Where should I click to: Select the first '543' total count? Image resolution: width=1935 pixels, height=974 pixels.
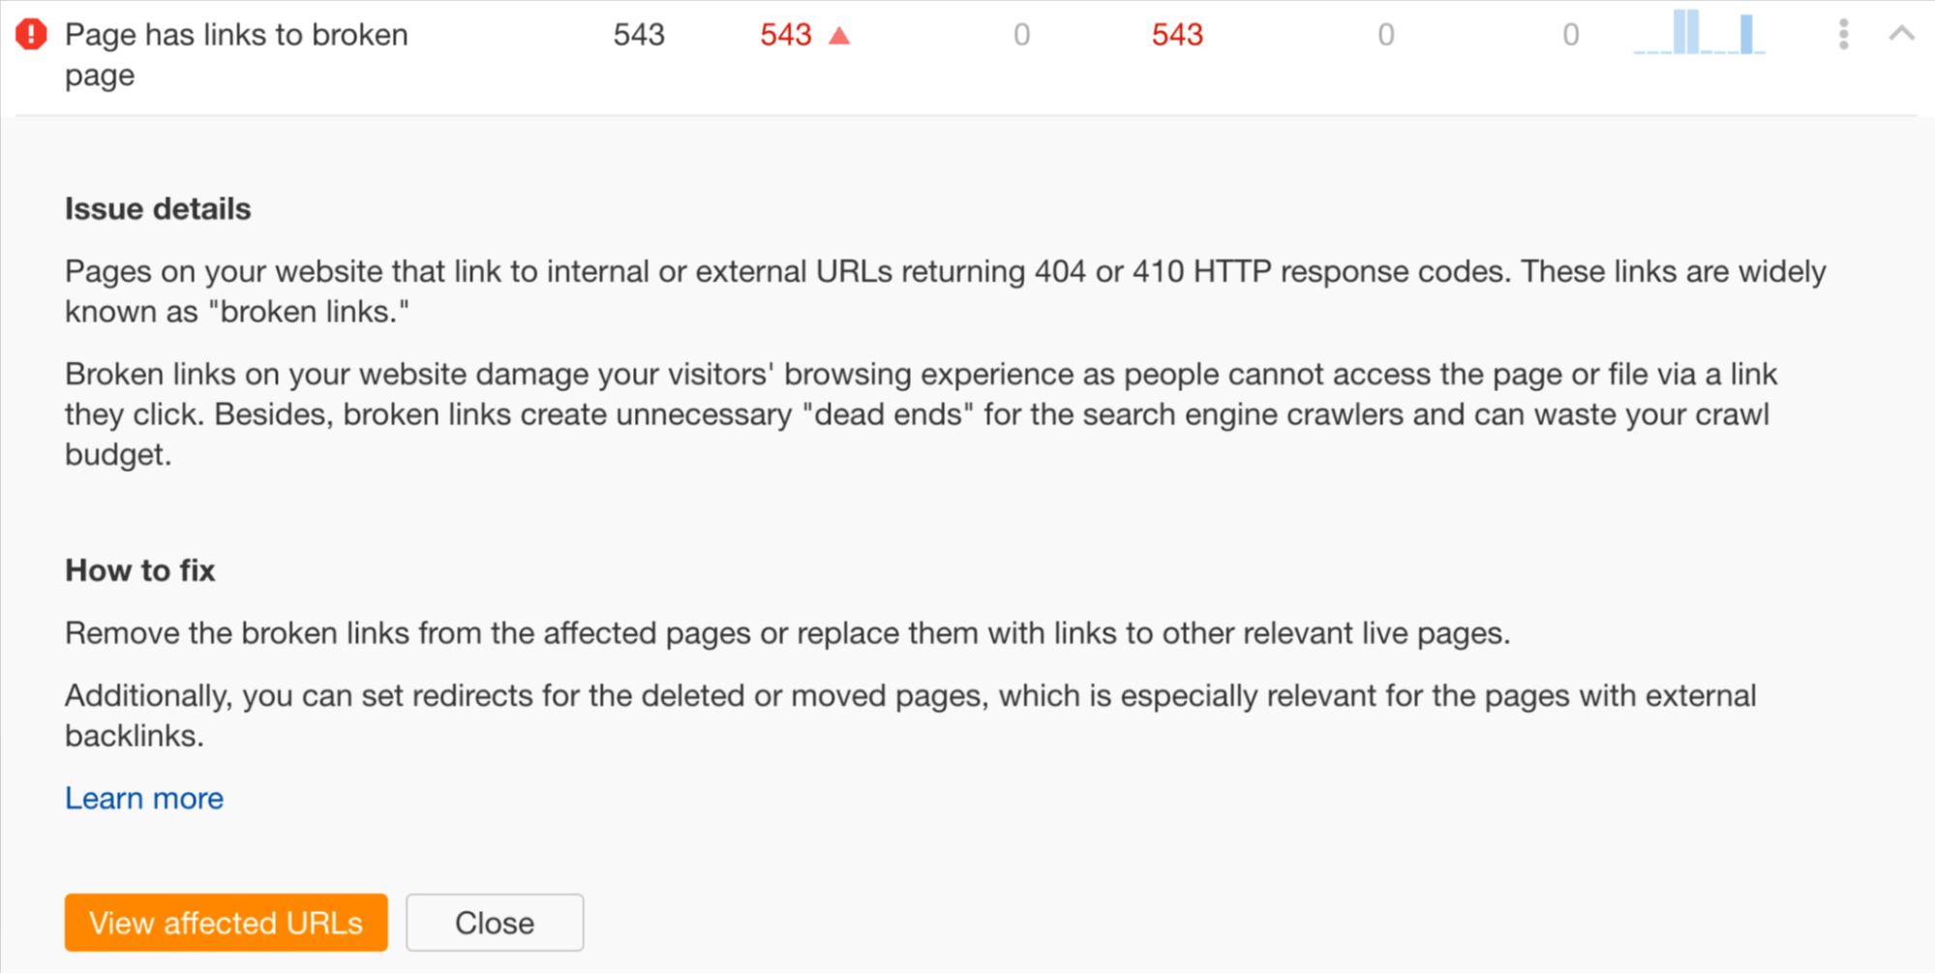click(638, 34)
